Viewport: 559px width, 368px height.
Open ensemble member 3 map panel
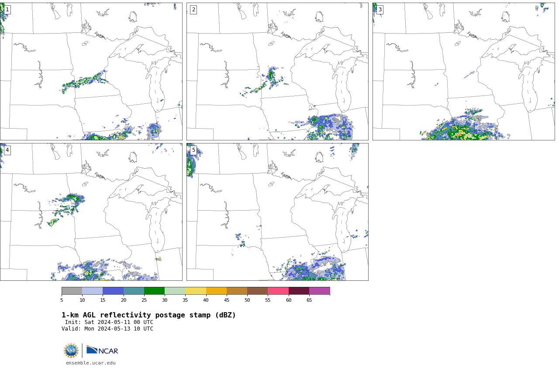pyautogui.click(x=464, y=72)
